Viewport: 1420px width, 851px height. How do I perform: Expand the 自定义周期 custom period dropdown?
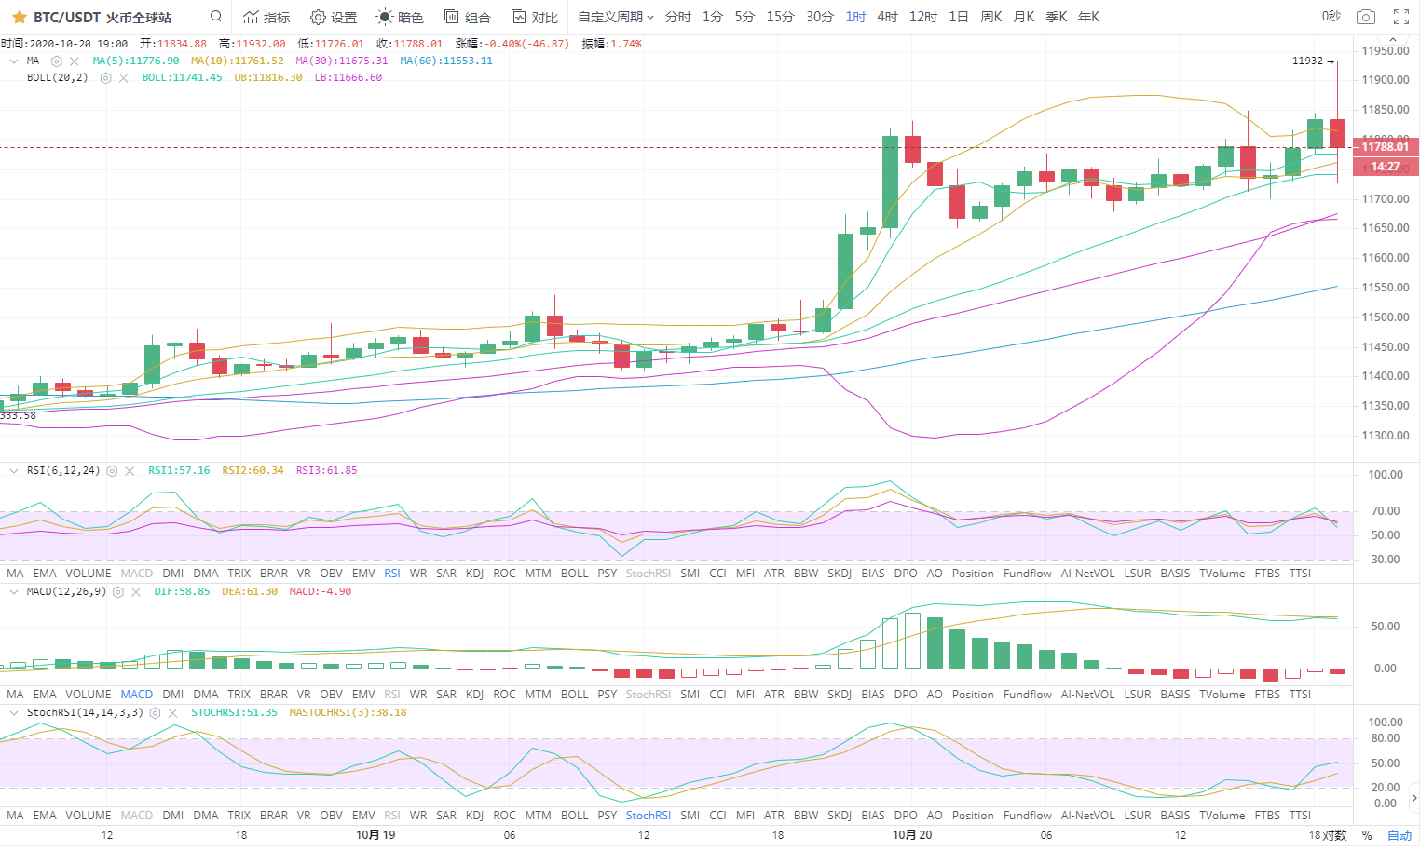click(616, 17)
